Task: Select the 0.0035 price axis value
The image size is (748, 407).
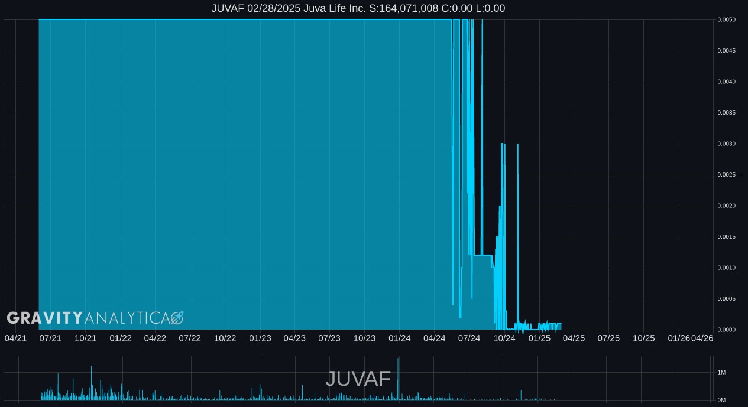Action: point(727,113)
